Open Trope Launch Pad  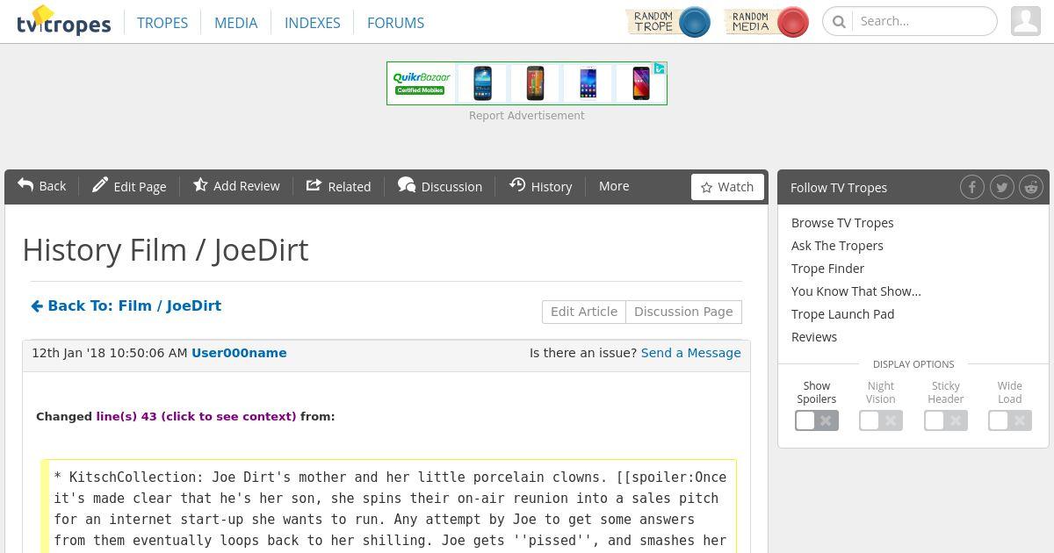842,314
